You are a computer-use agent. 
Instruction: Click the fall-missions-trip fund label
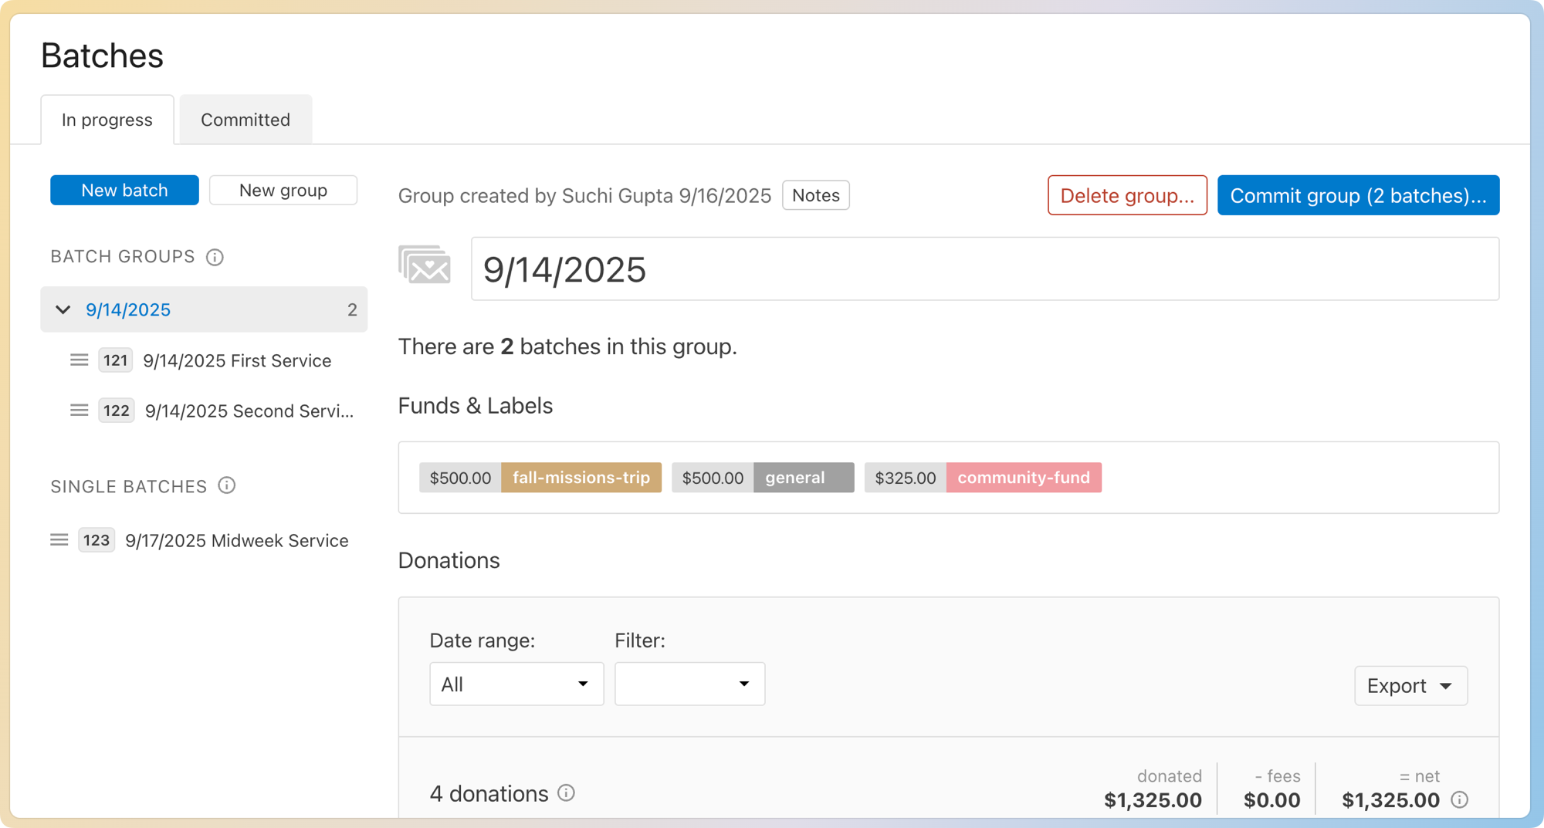[x=581, y=478]
